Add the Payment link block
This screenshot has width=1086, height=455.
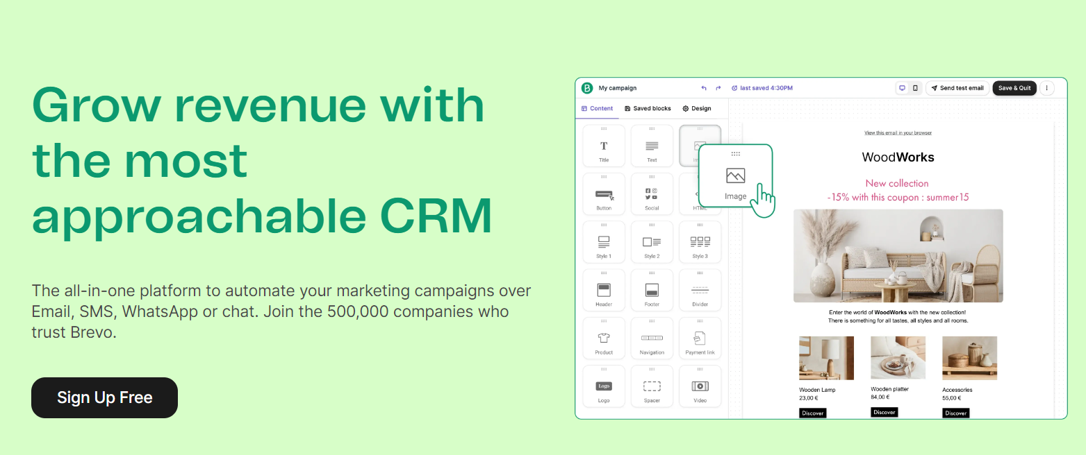coord(700,338)
